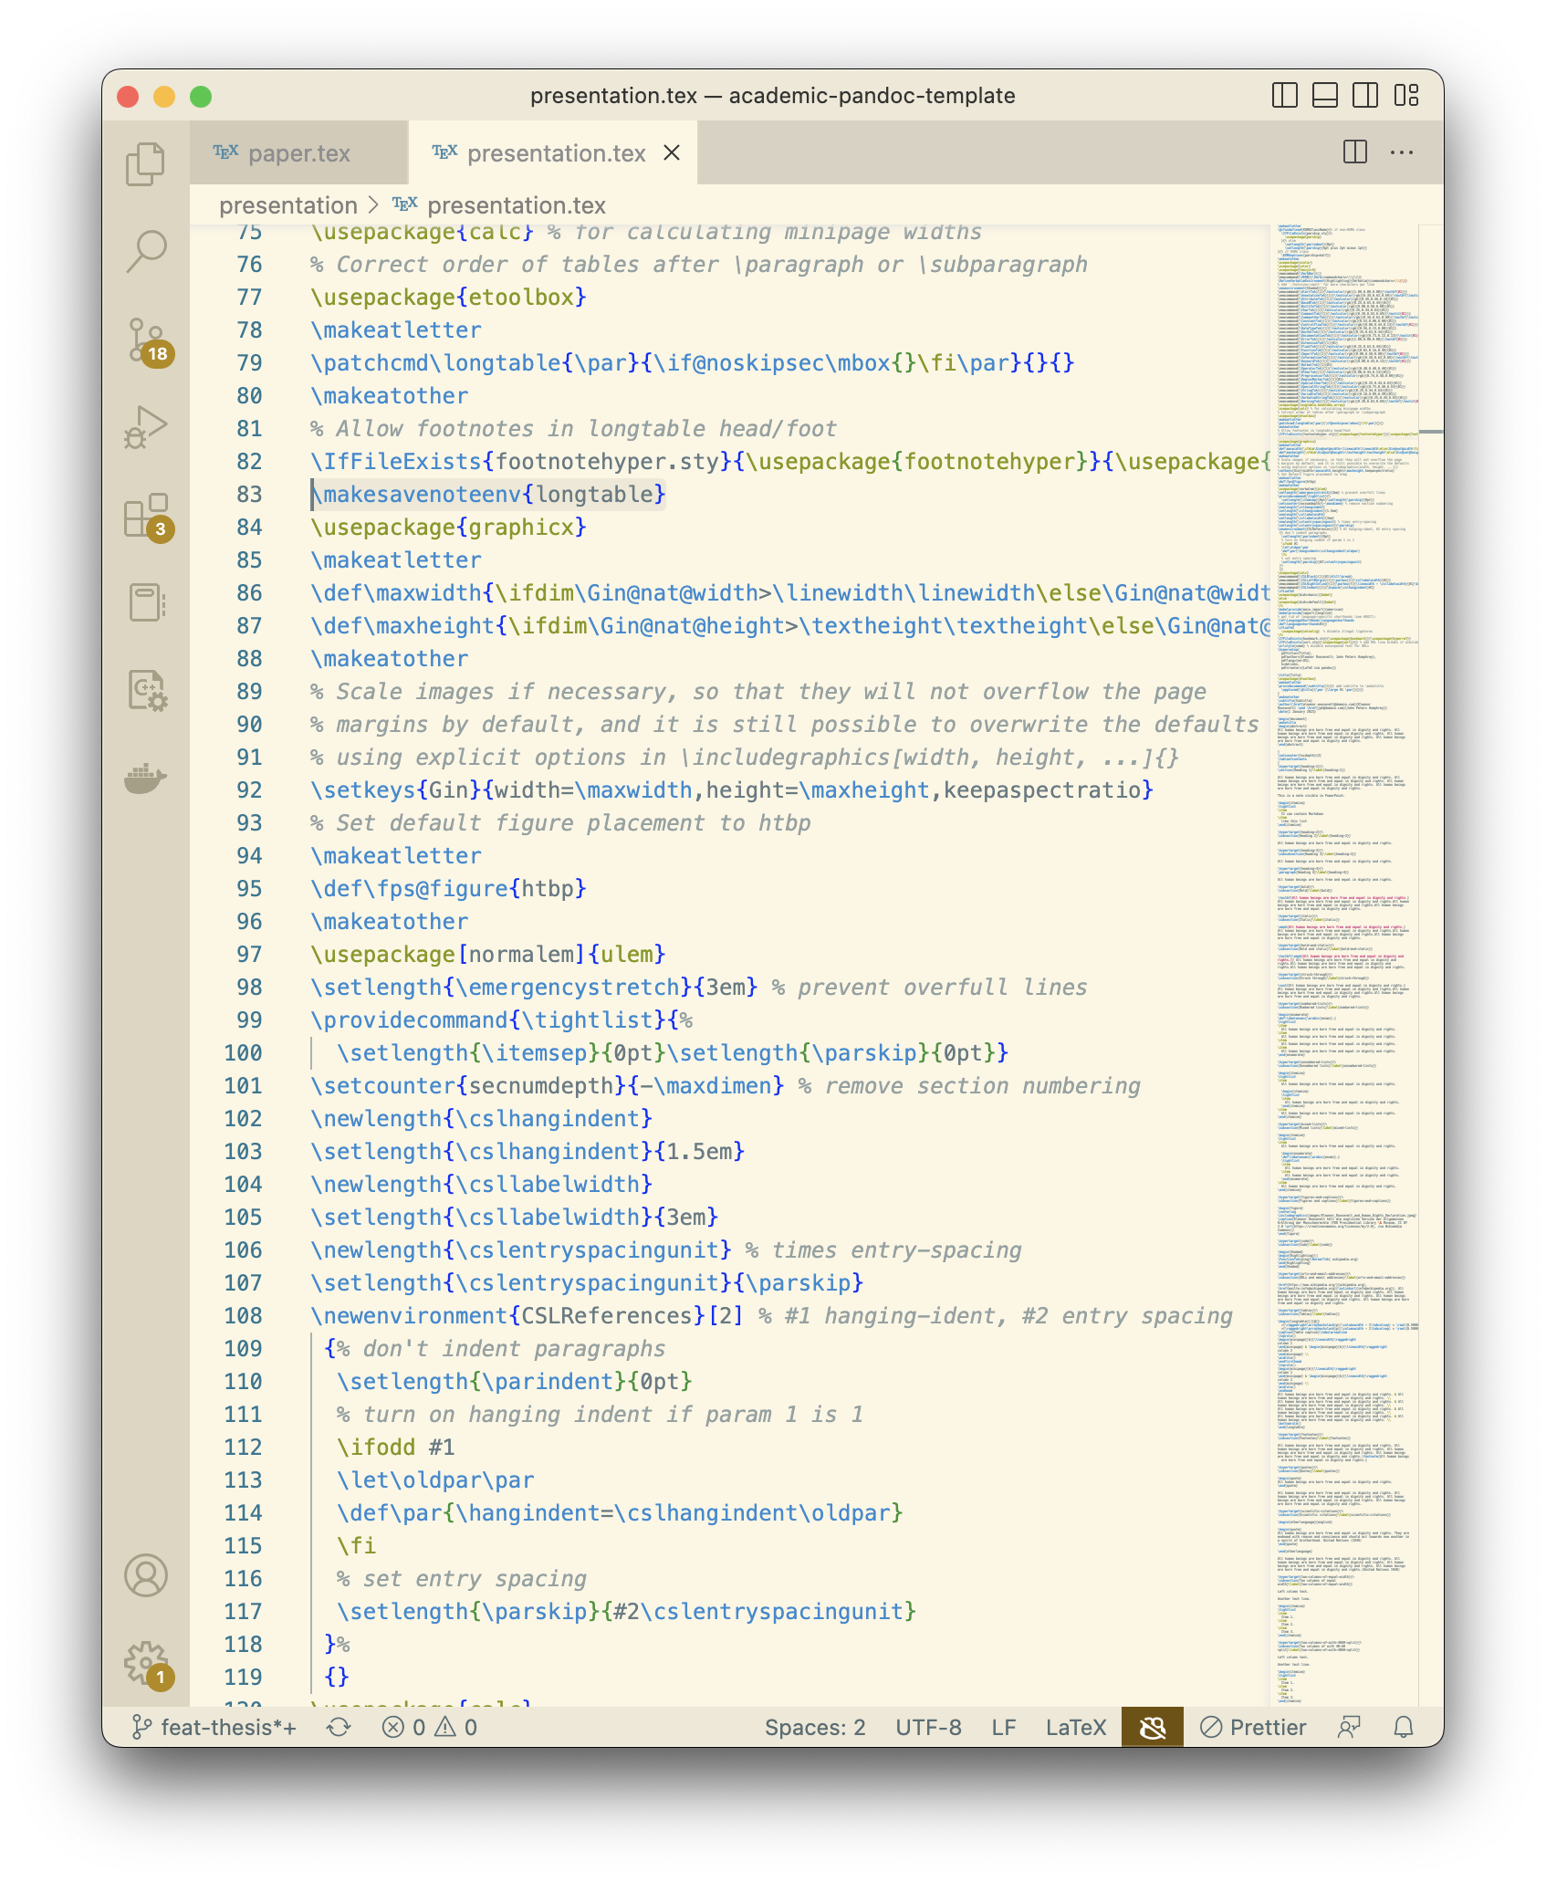Open the Docker view

click(146, 779)
